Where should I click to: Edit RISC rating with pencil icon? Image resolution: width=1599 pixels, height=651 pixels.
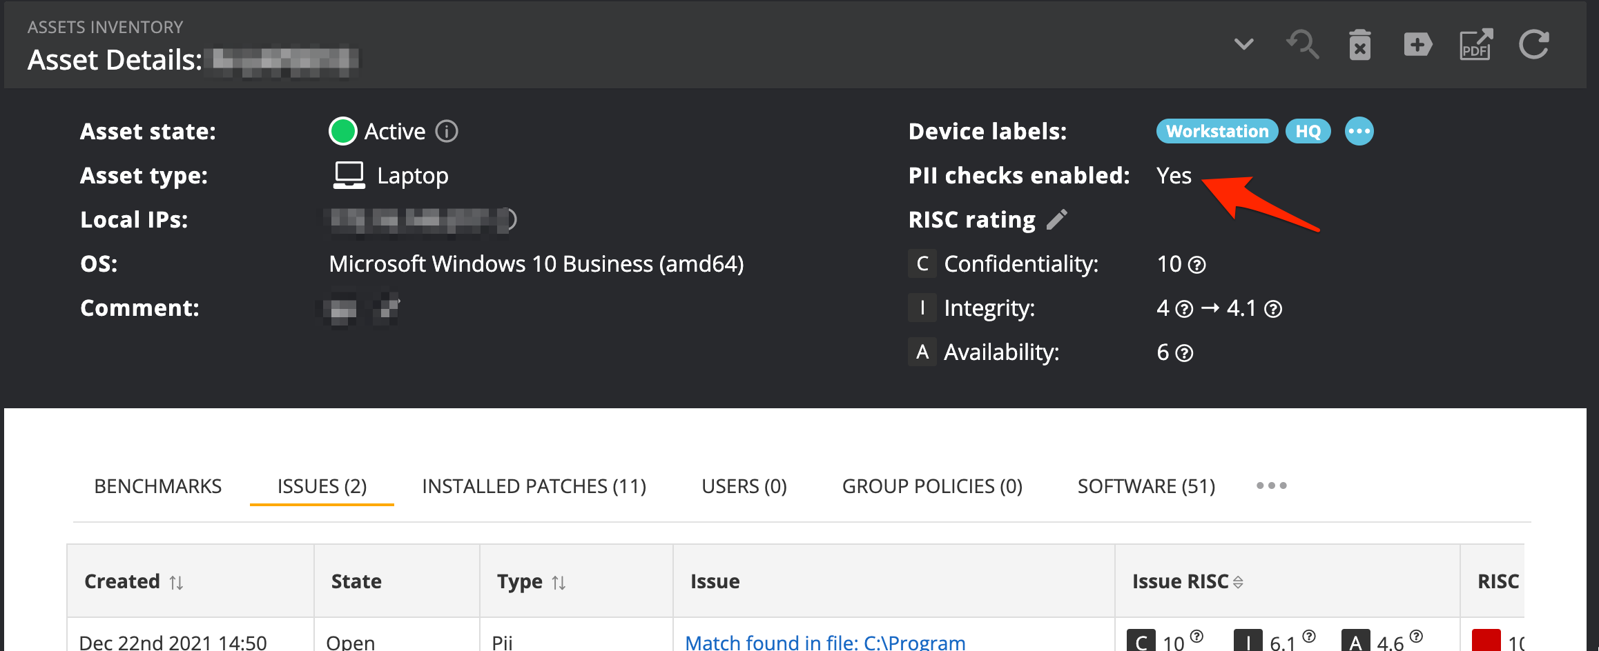click(1057, 219)
